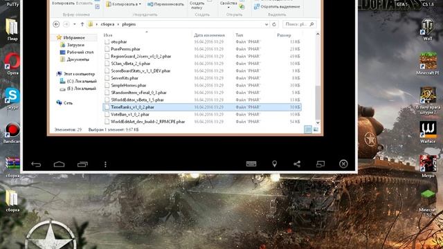Click Explorer back navigation arrow
Image resolution: width=443 pixels, height=249 pixels.
tap(56, 24)
